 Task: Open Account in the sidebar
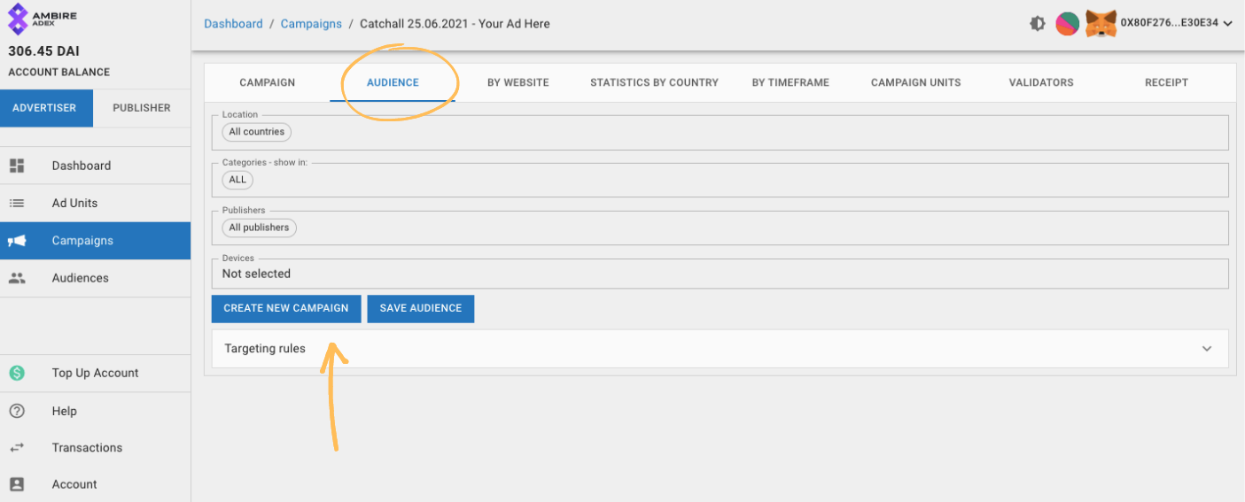[95, 484]
